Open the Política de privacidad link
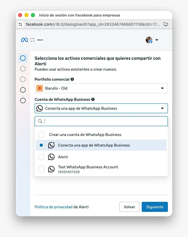 pyautogui.click(x=54, y=207)
